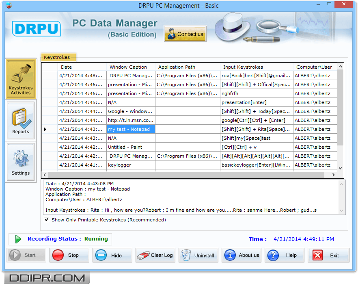Screen dimensions: 358x284
Task: Toggle Show Only Printable Keystrokes checkbox
Action: [47, 220]
